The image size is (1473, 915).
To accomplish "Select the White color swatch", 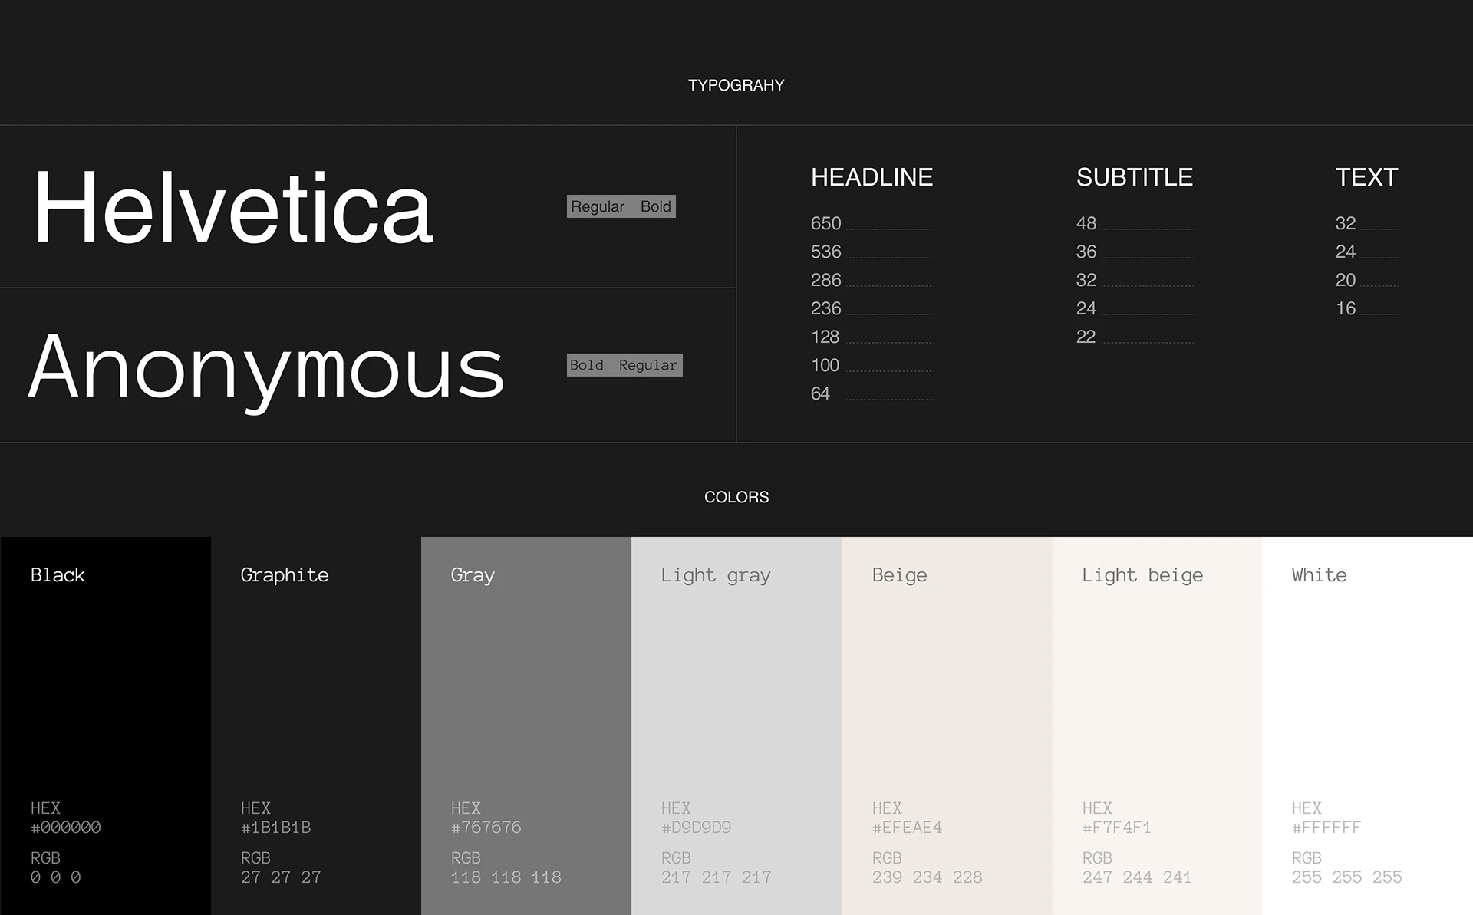I will [x=1367, y=690].
